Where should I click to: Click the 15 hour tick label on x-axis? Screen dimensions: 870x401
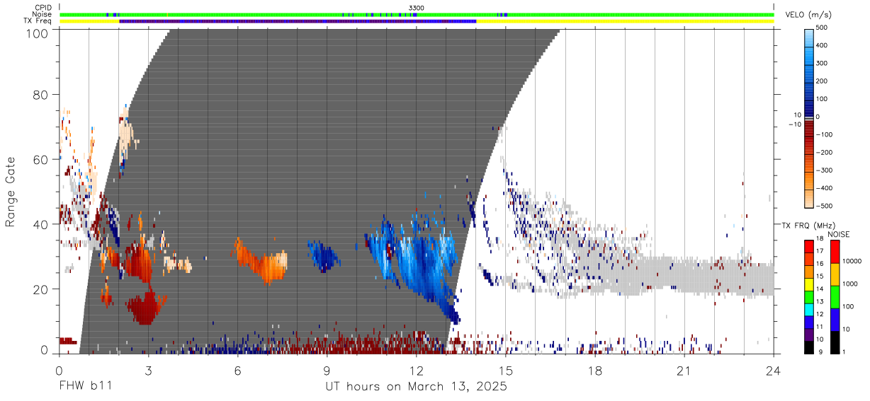pyautogui.click(x=506, y=370)
